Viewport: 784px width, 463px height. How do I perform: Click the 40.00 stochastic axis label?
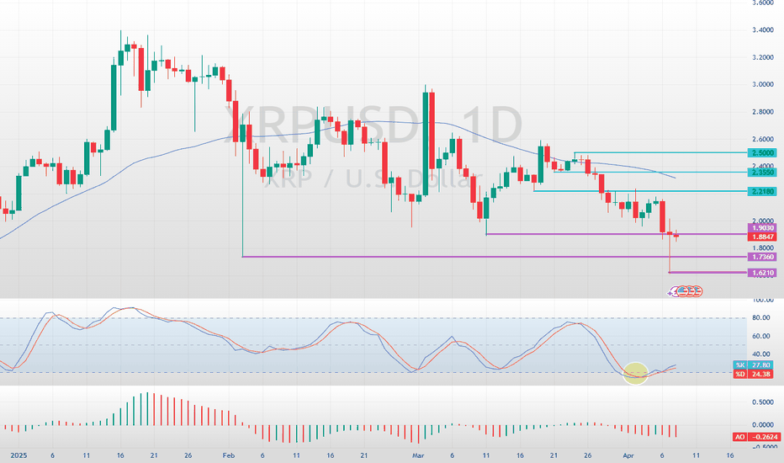pos(761,354)
